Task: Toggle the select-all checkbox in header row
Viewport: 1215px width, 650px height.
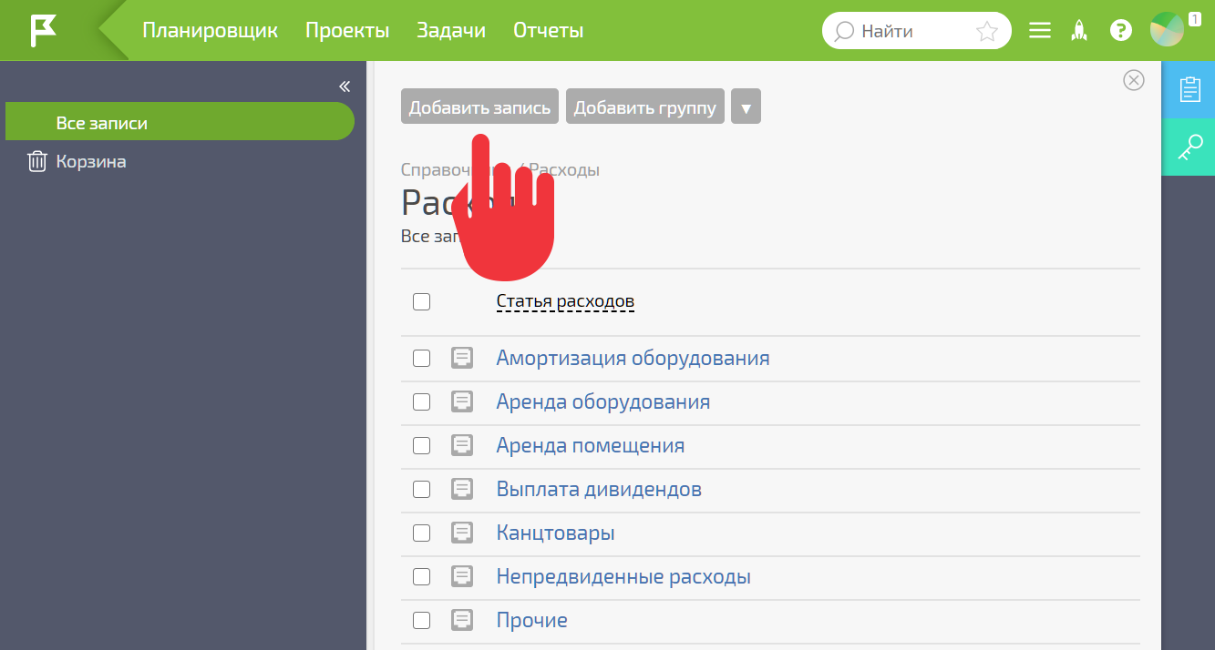Action: point(421,301)
